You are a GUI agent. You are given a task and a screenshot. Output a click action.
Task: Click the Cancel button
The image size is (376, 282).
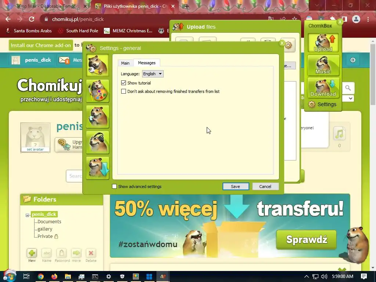tap(265, 187)
